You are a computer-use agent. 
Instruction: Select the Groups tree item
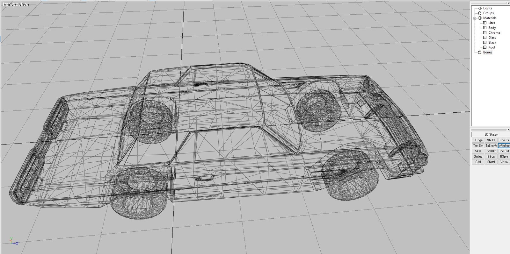coord(488,13)
